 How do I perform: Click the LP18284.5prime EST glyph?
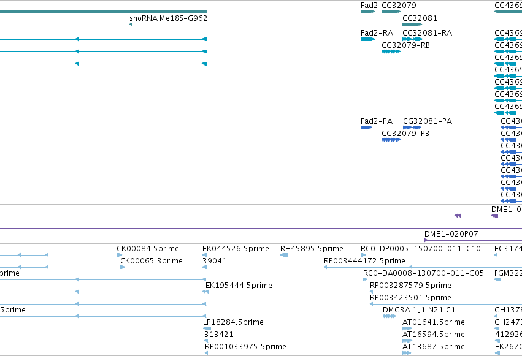point(207,328)
